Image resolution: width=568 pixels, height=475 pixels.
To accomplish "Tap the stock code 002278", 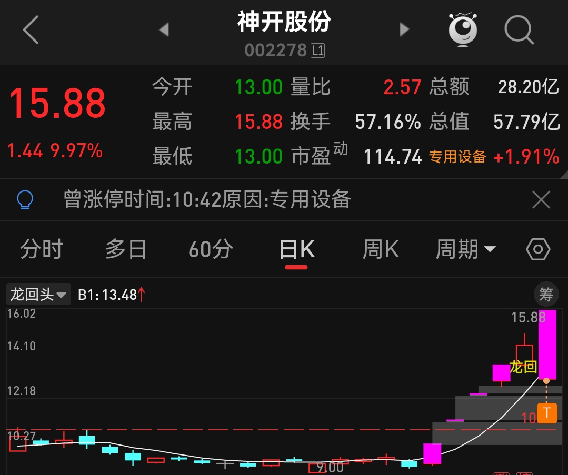I will [276, 50].
